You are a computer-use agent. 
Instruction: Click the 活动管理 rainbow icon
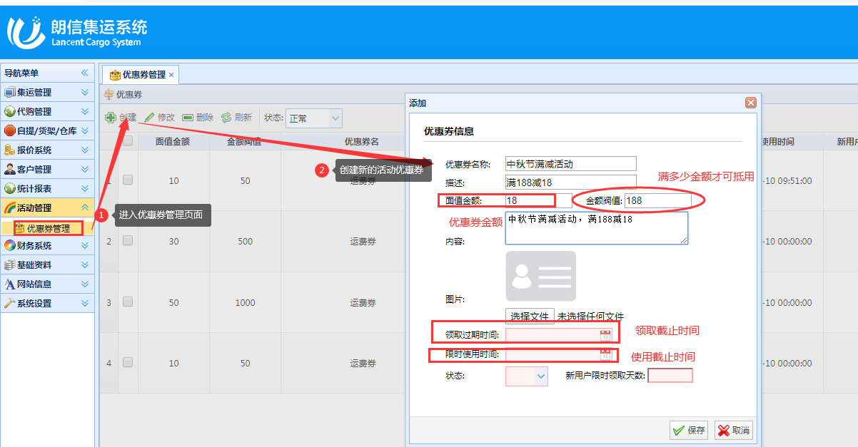(x=10, y=207)
